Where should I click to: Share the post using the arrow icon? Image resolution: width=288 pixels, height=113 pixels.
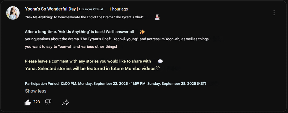pyautogui.click(x=65, y=102)
